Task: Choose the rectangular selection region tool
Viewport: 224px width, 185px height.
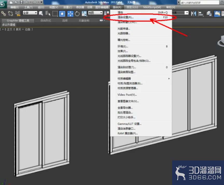Action: [x=55, y=13]
